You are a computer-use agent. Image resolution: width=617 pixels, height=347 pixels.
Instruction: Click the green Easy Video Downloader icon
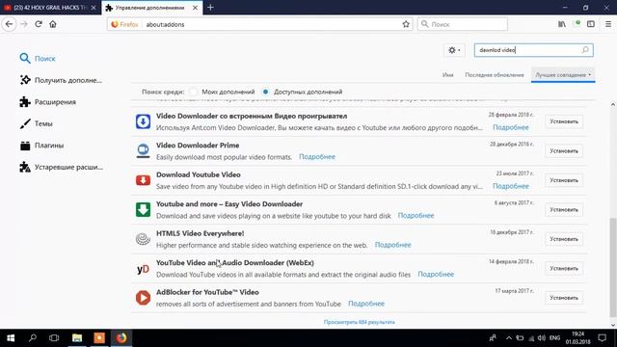[143, 210]
